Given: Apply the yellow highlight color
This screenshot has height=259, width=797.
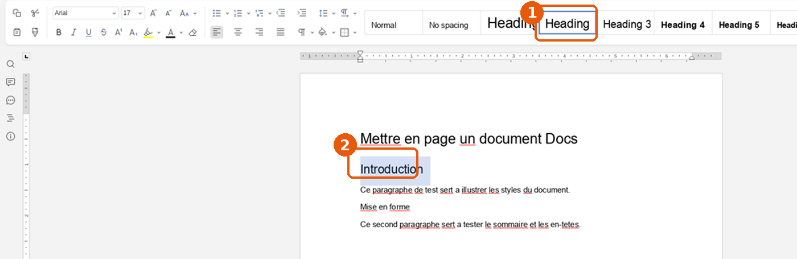Looking at the screenshot, I should [x=148, y=33].
